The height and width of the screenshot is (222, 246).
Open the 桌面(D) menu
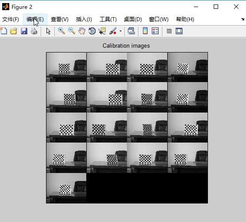133,19
